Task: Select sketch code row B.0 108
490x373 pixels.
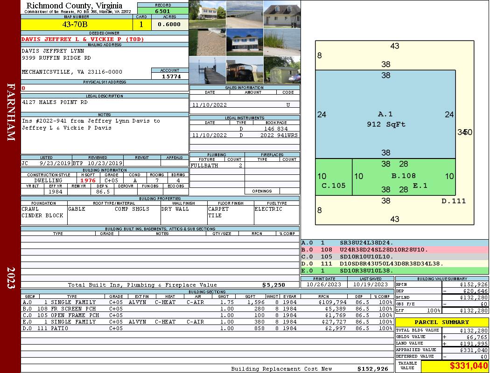Action: 394,250
